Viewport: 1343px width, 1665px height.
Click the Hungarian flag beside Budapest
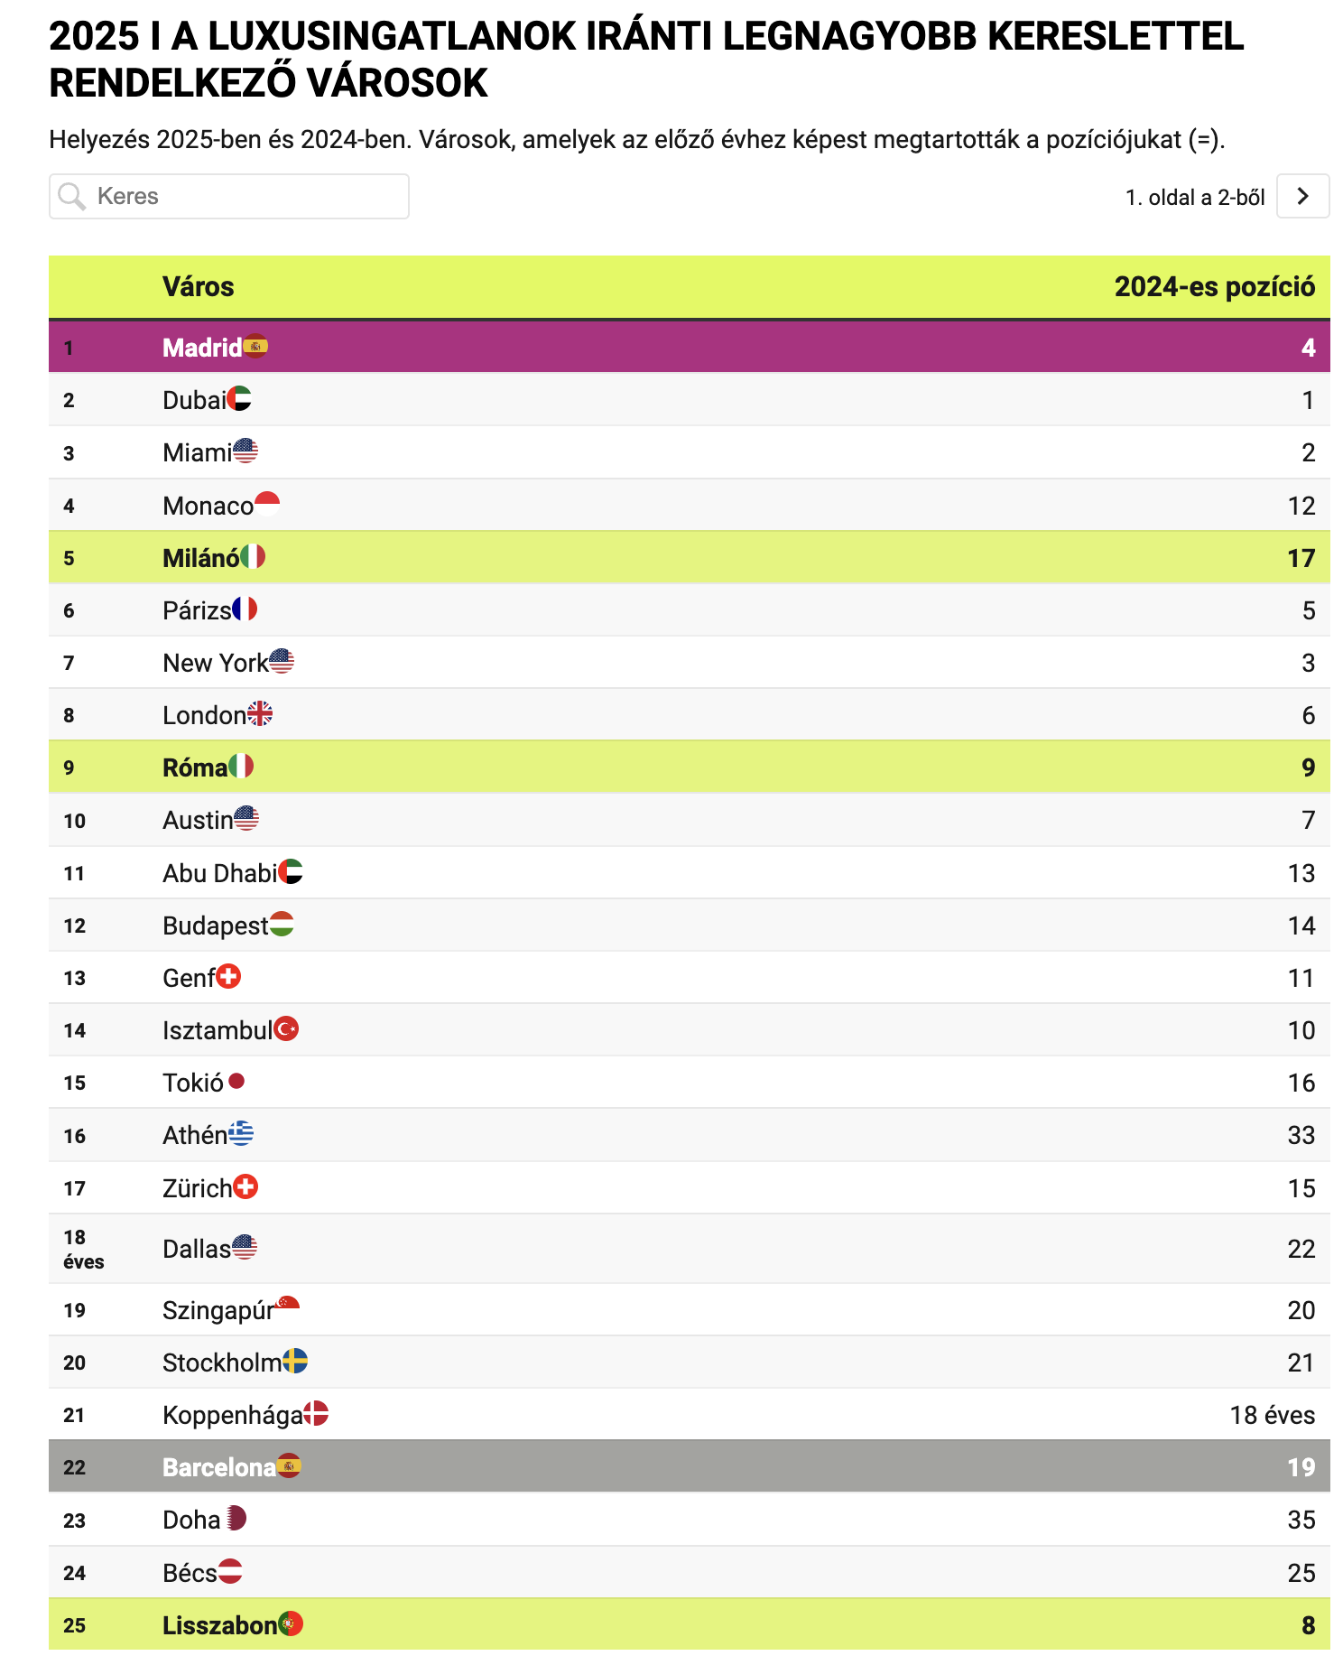click(x=282, y=924)
